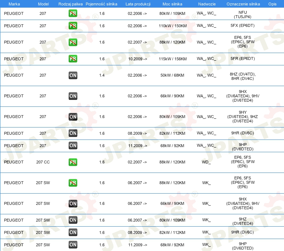Click the 66kW / 90KM cell in the 02.2006 row
The image size is (284, 251).
click(x=172, y=96)
